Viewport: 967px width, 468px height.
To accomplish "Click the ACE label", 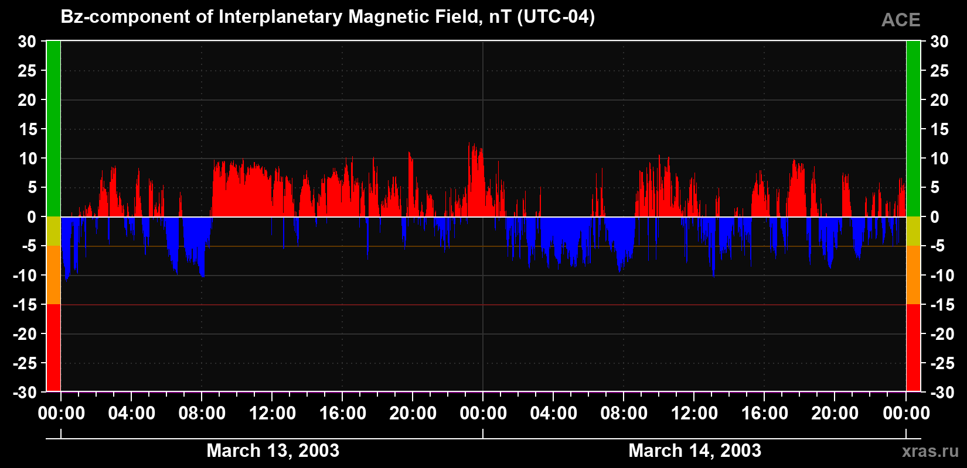I will coord(901,20).
